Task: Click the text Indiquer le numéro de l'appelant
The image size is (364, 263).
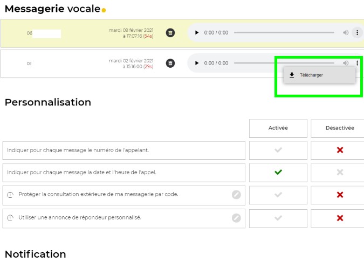Action: (78, 150)
